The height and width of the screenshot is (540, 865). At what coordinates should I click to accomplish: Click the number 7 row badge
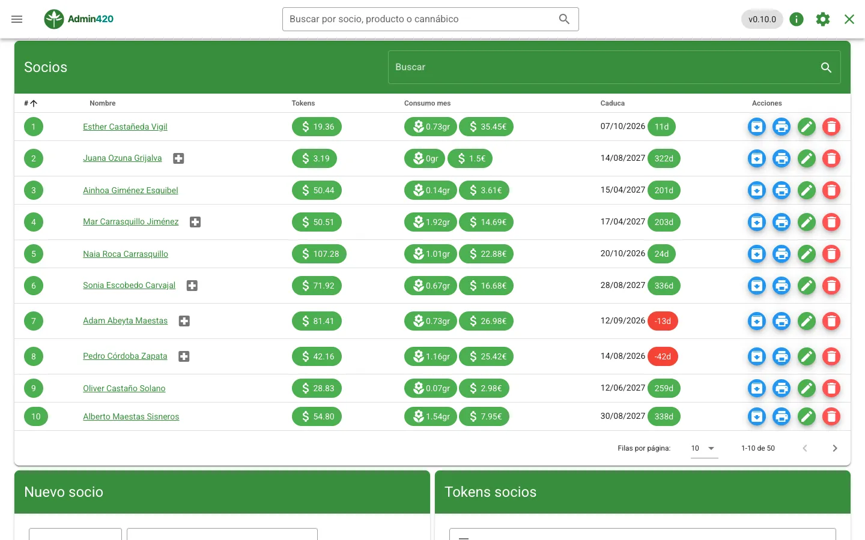pos(34,321)
